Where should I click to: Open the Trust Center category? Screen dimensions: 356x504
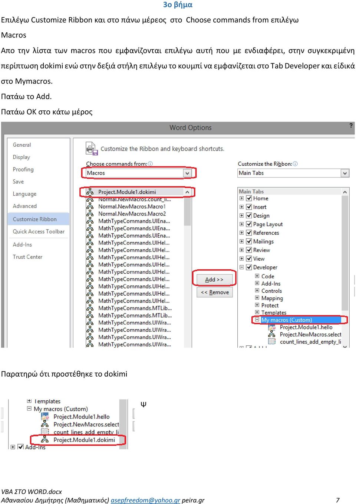click(x=27, y=257)
